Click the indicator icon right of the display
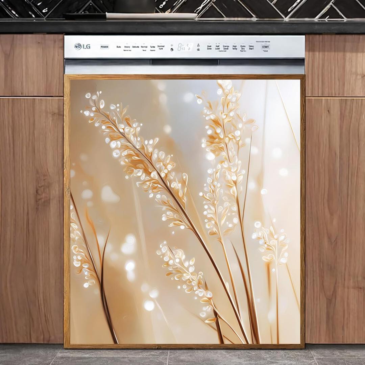This screenshot has height=365, width=365. coord(198,47)
